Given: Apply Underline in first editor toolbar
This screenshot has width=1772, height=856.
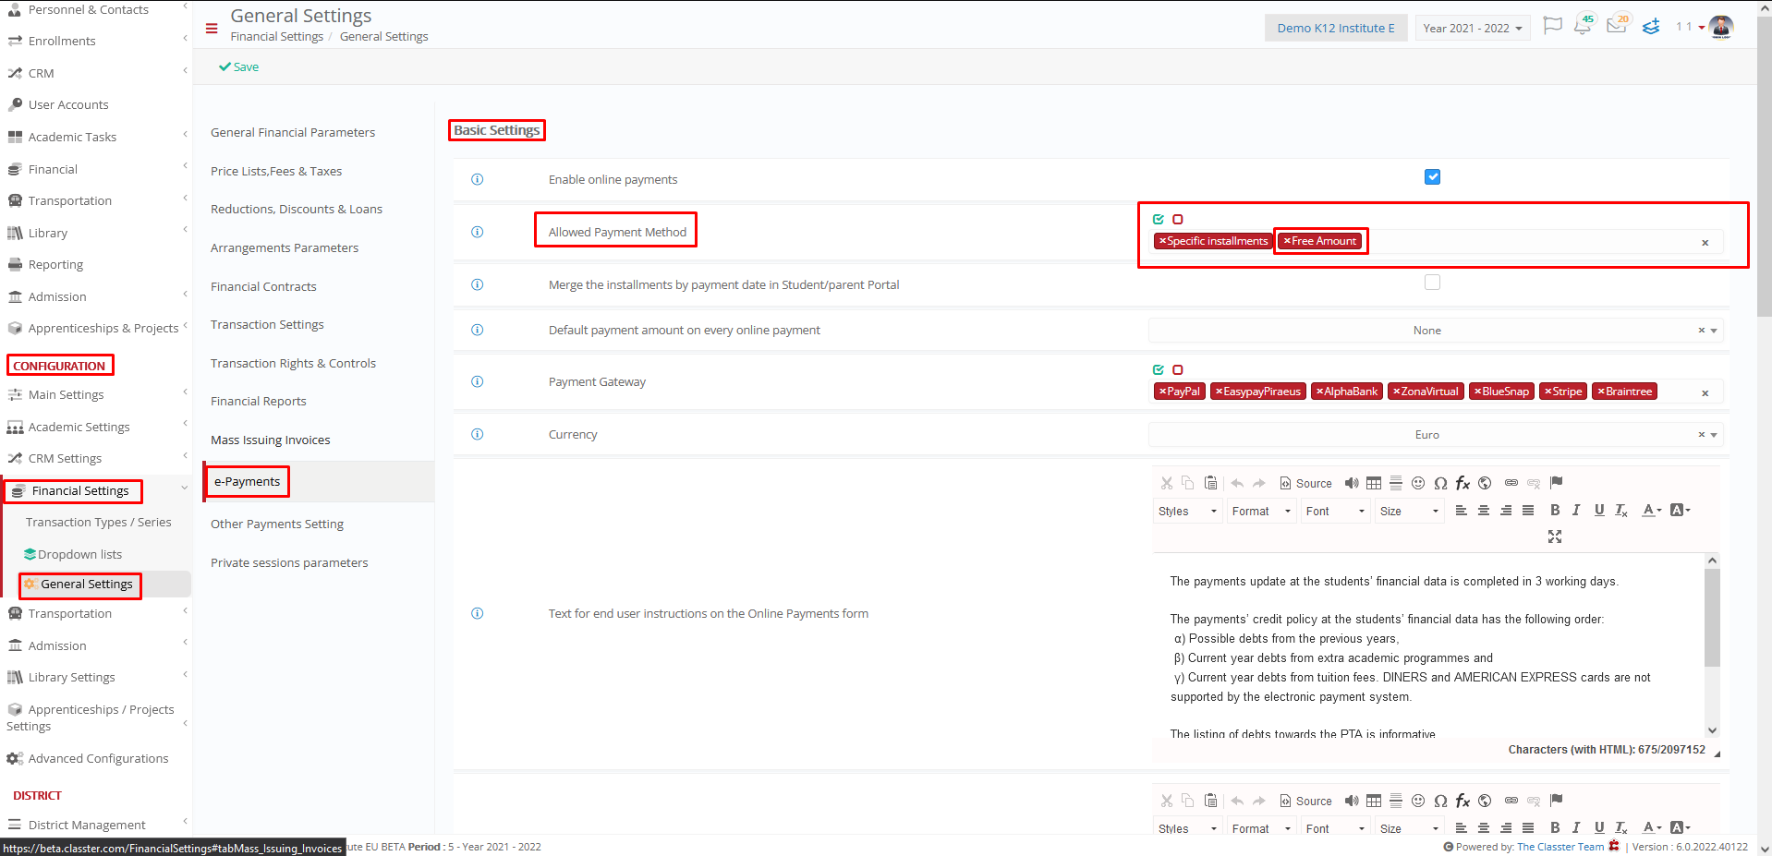Looking at the screenshot, I should pos(1599,510).
